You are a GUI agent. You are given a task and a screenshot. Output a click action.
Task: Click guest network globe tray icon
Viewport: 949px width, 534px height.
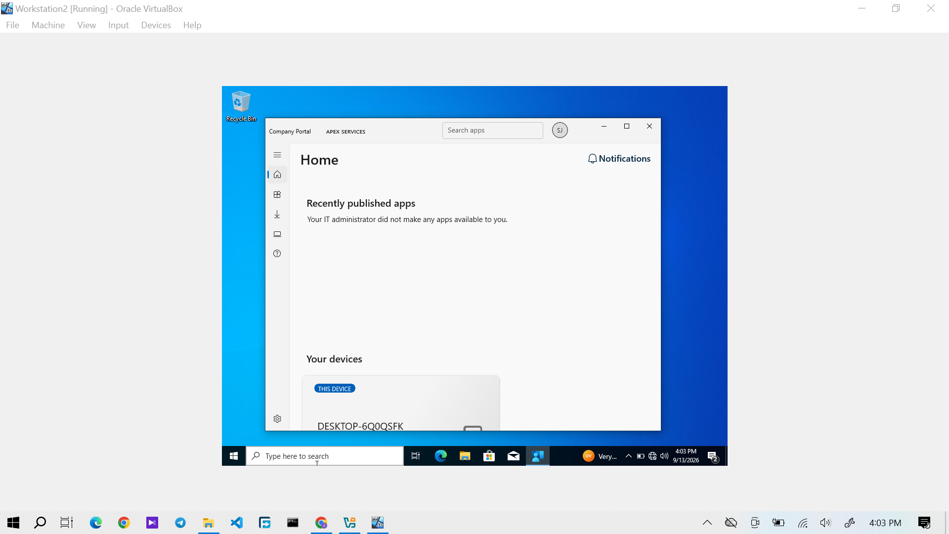coord(652,456)
